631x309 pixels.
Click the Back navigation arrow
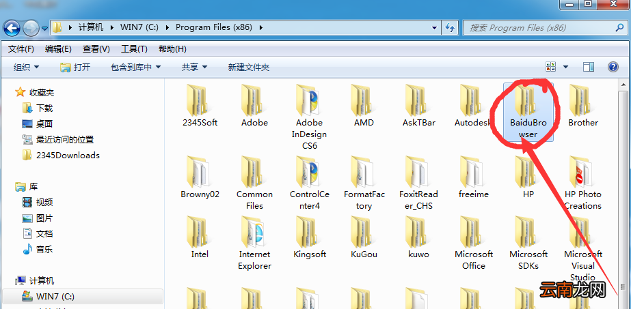[12, 28]
